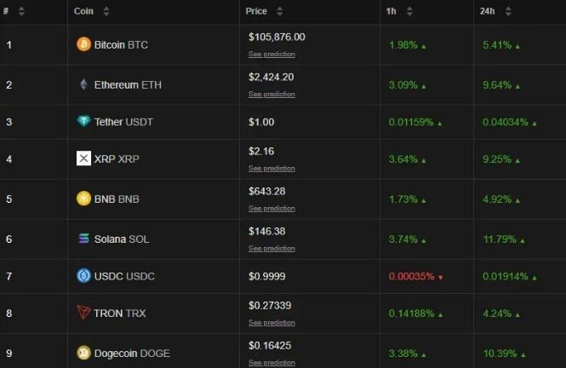Screen dimensions: 566x368
Task: Sort by 1h change arrows
Action: click(x=409, y=12)
